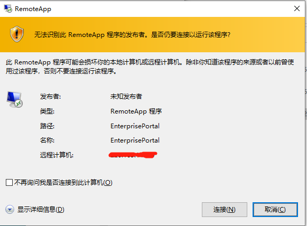
Task: Click the 不再询问我是否连接到此计算机(O) label text
Action: click(x=63, y=183)
